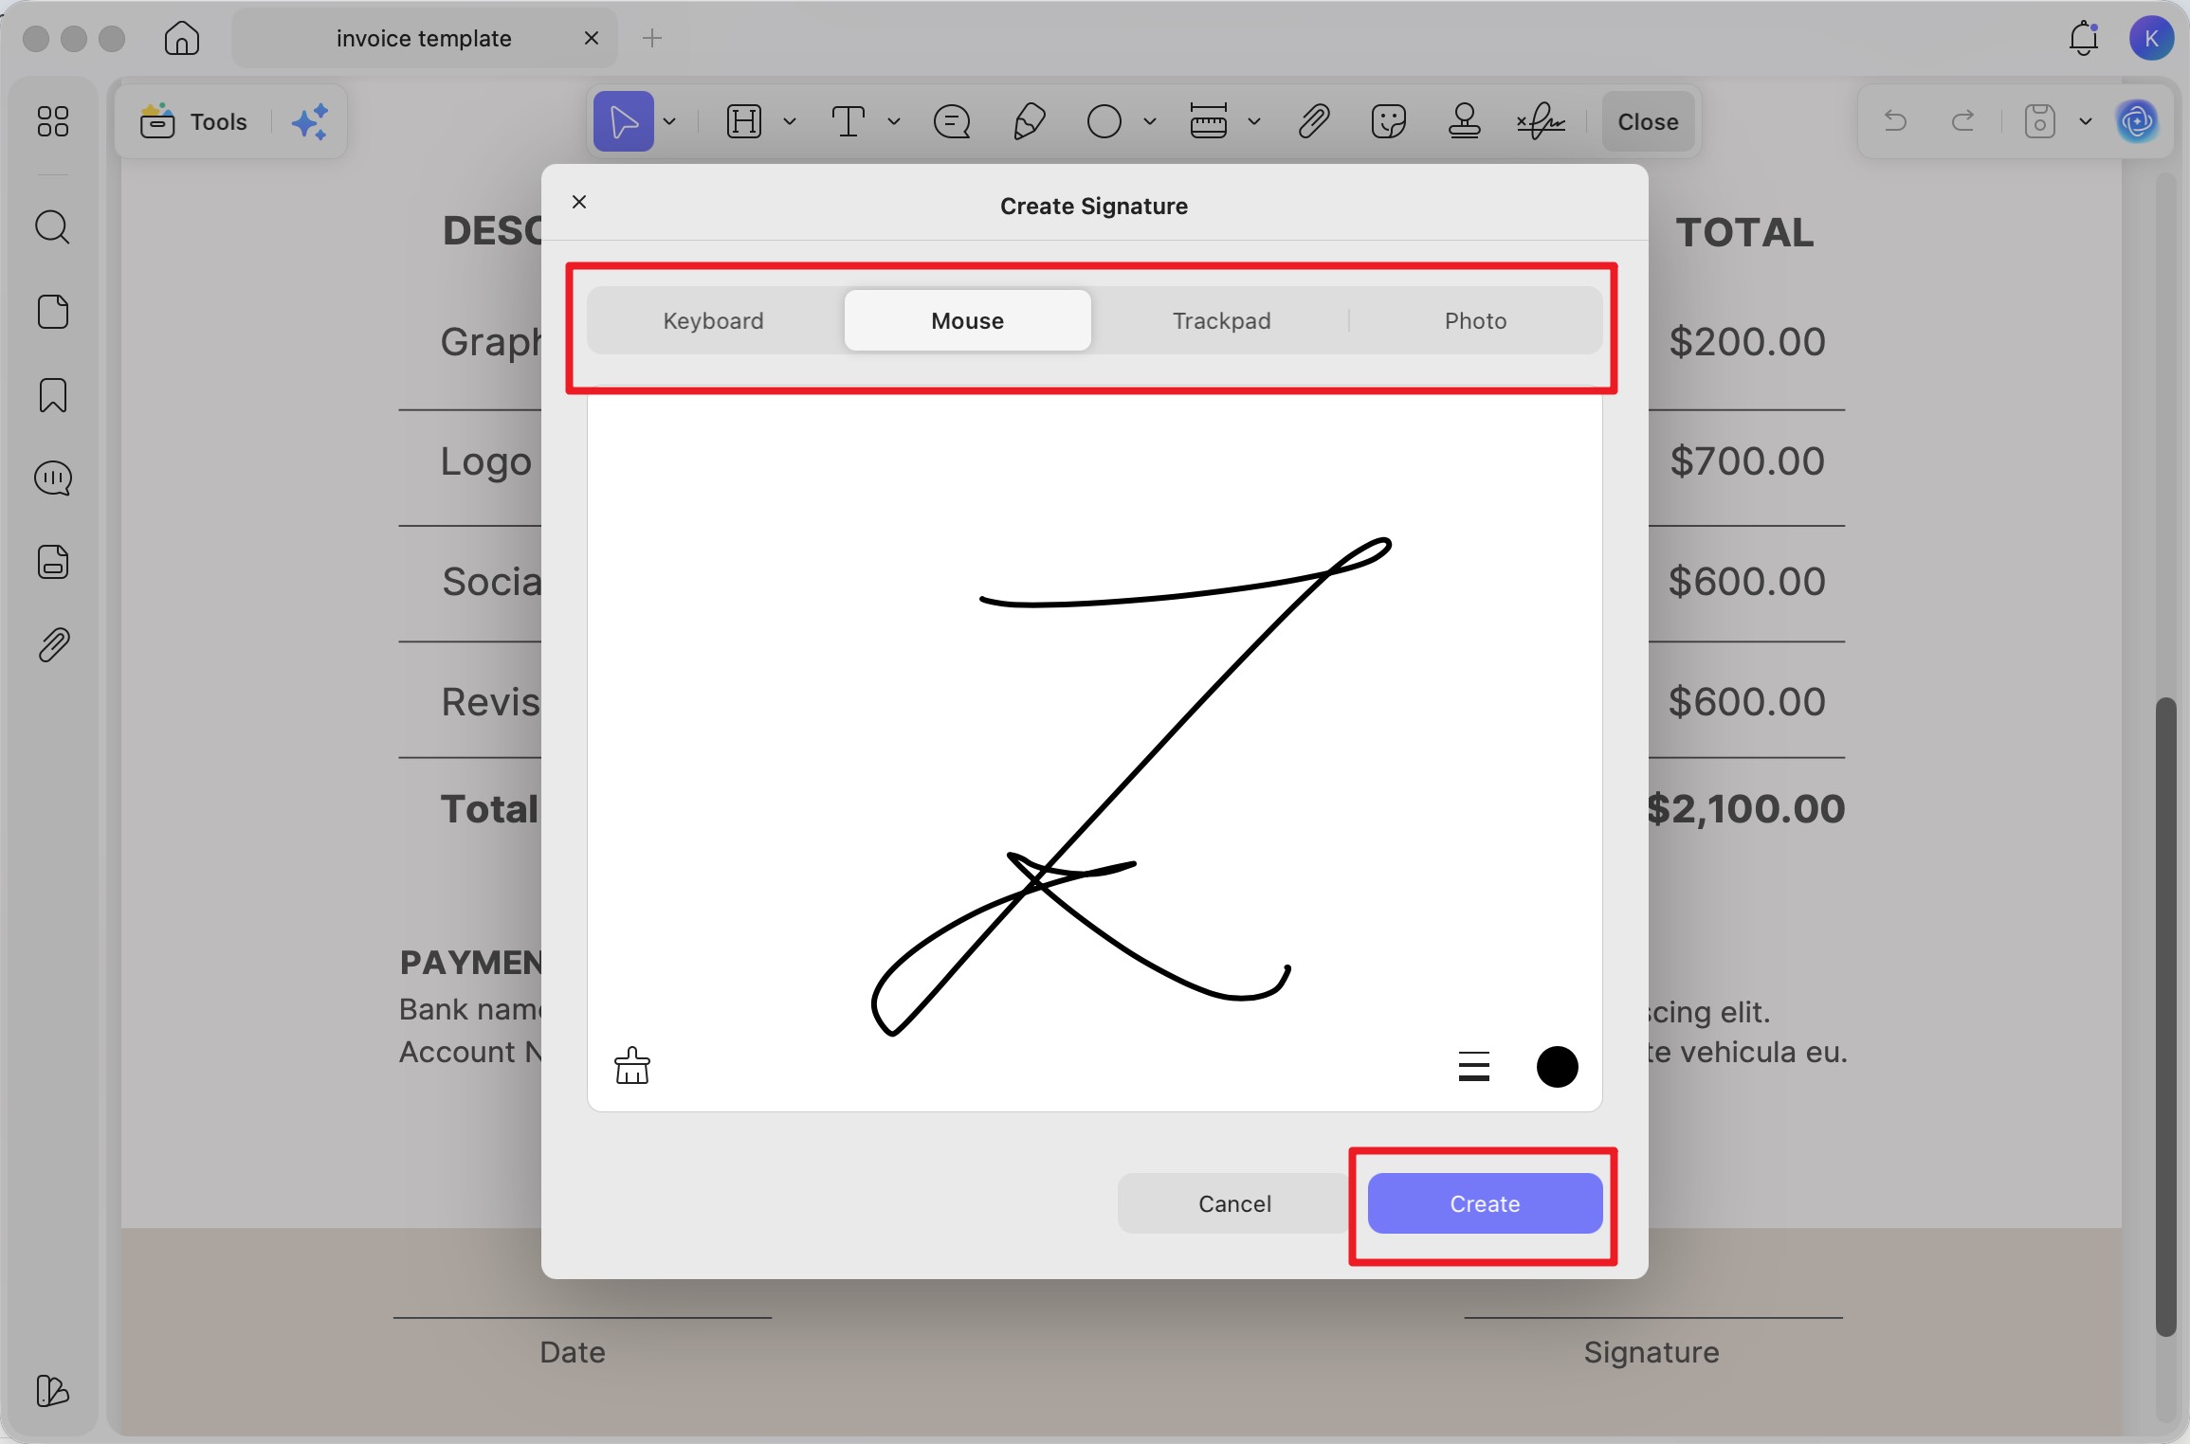The image size is (2190, 1444).
Task: Open the bottom sidebar theme icon
Action: coord(53,1391)
